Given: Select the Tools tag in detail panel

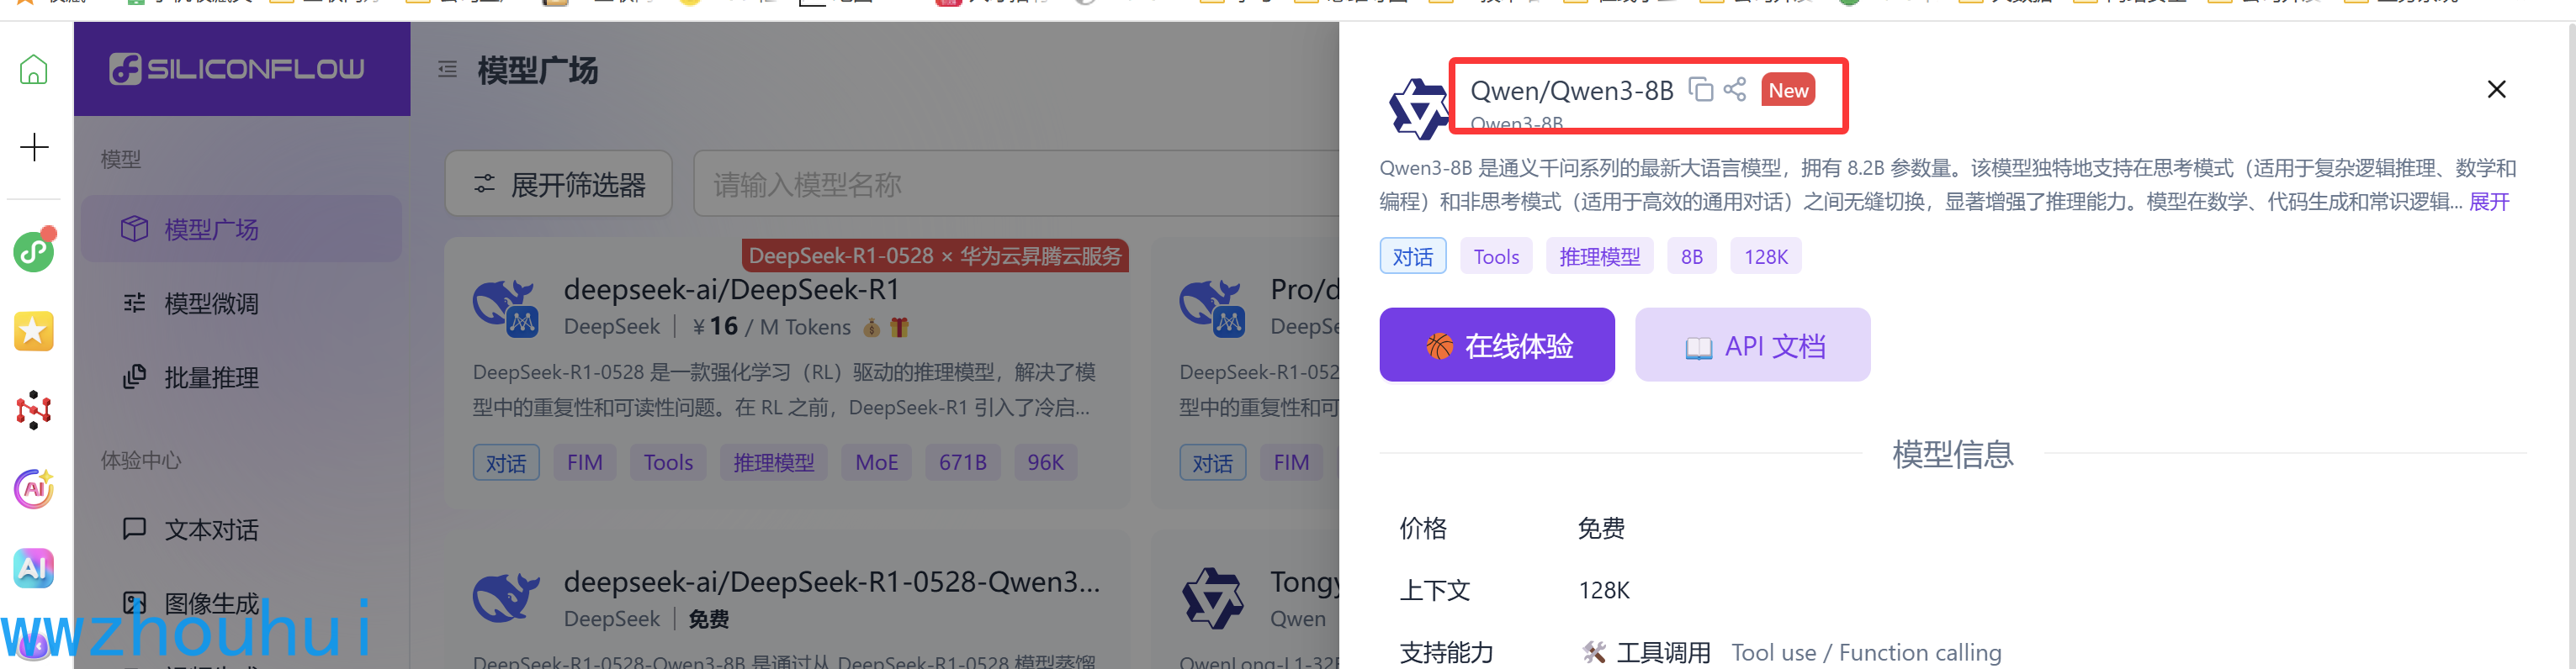Looking at the screenshot, I should [x=1496, y=256].
